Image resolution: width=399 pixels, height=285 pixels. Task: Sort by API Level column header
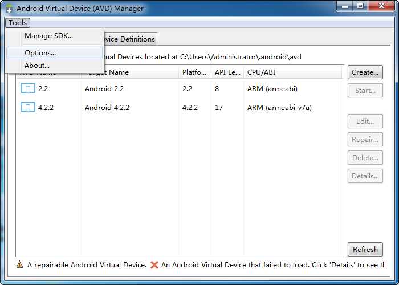[227, 72]
